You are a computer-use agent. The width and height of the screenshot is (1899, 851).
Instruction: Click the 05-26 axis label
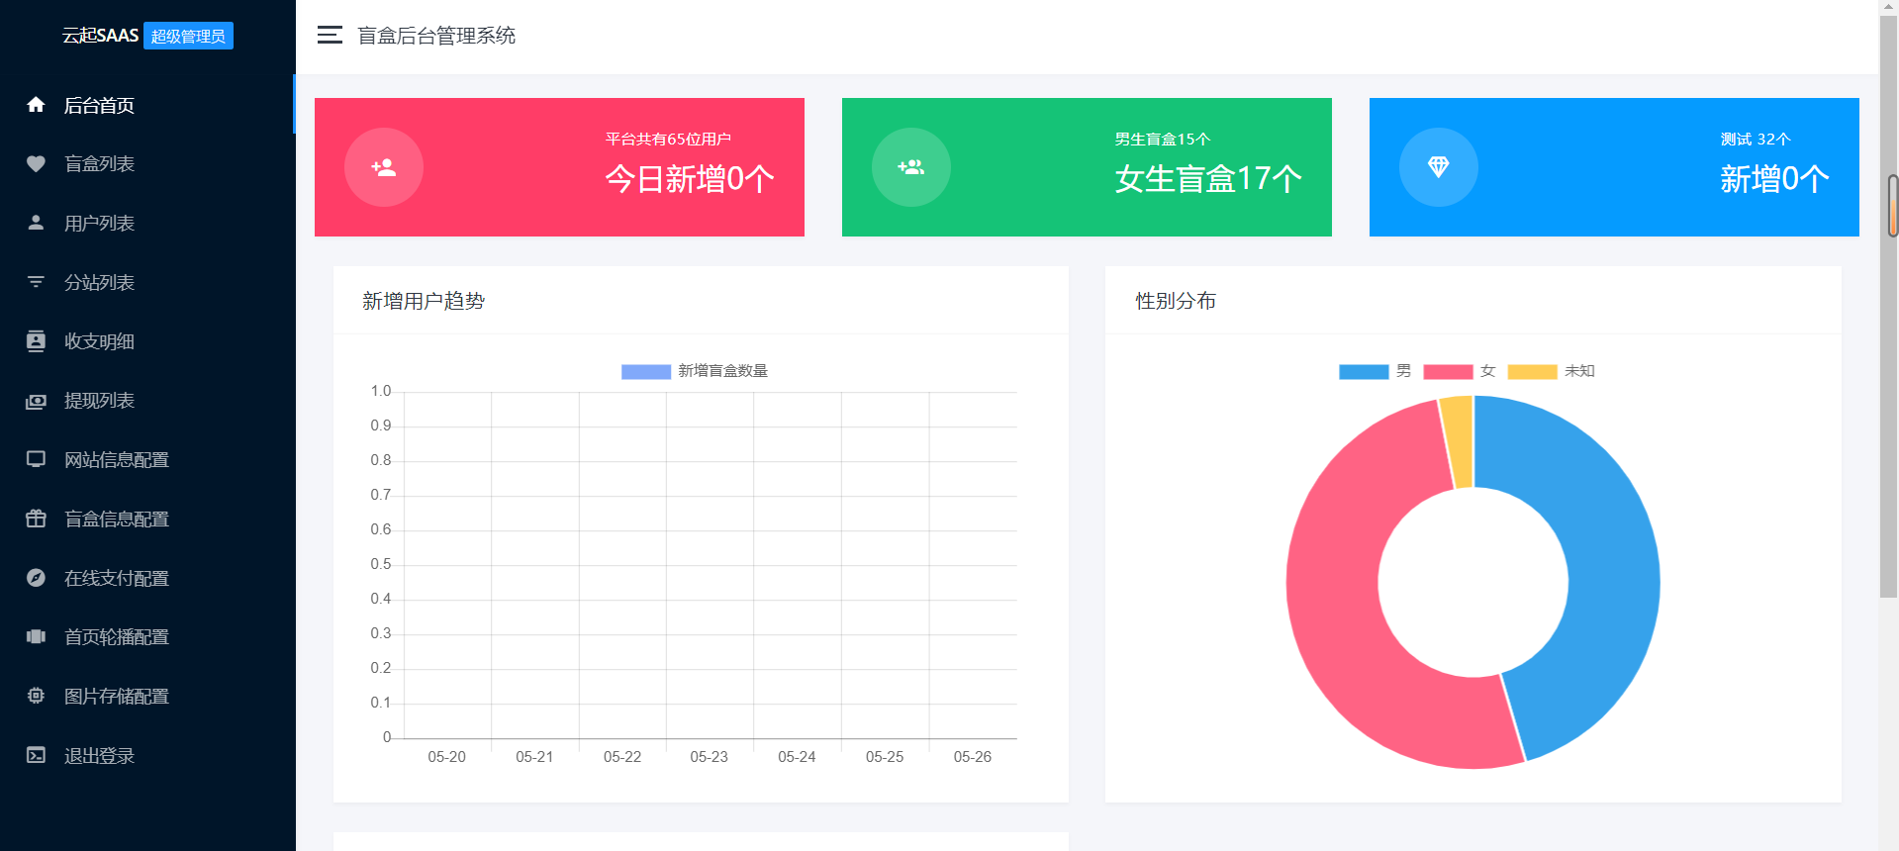pos(972,757)
